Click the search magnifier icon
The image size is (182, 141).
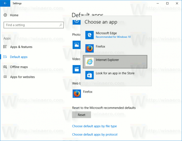pyautogui.click(x=60, y=25)
